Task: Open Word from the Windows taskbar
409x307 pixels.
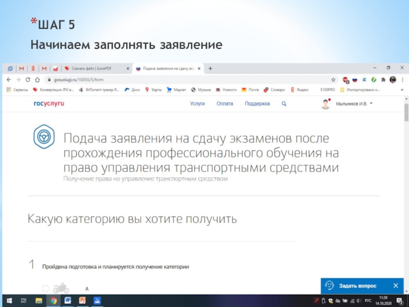Action: (67, 300)
